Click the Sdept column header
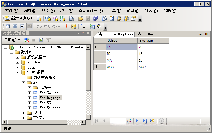Viewport: 212px width, 133px height. pyautogui.click(x=122, y=40)
